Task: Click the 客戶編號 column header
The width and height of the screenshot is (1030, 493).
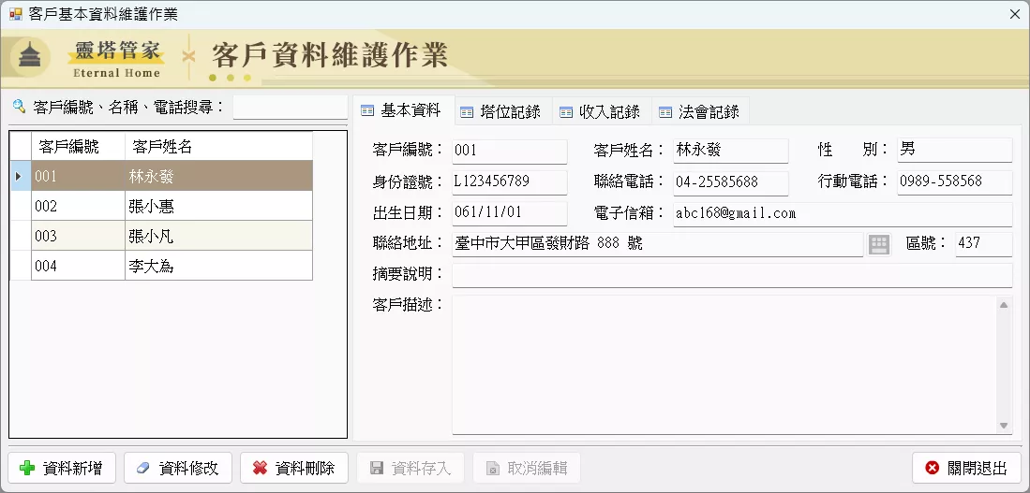Action: point(78,146)
